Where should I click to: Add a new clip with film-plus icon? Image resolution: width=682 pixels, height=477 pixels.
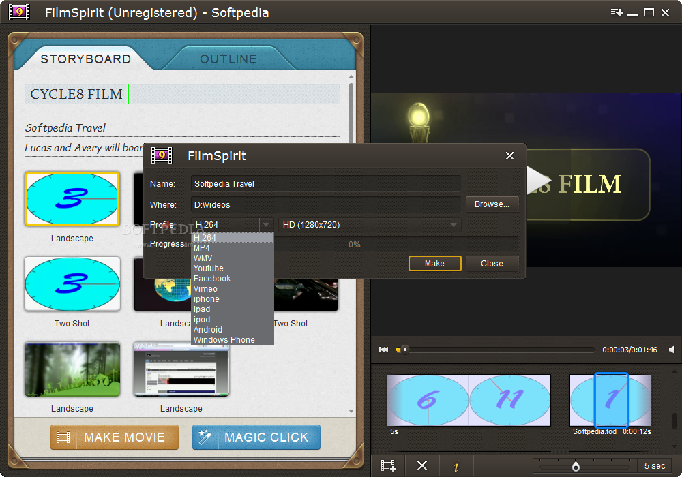tap(388, 465)
